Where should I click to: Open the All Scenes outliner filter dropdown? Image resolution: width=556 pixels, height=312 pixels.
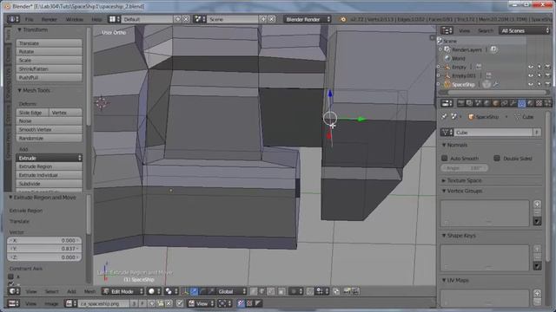[x=524, y=31]
